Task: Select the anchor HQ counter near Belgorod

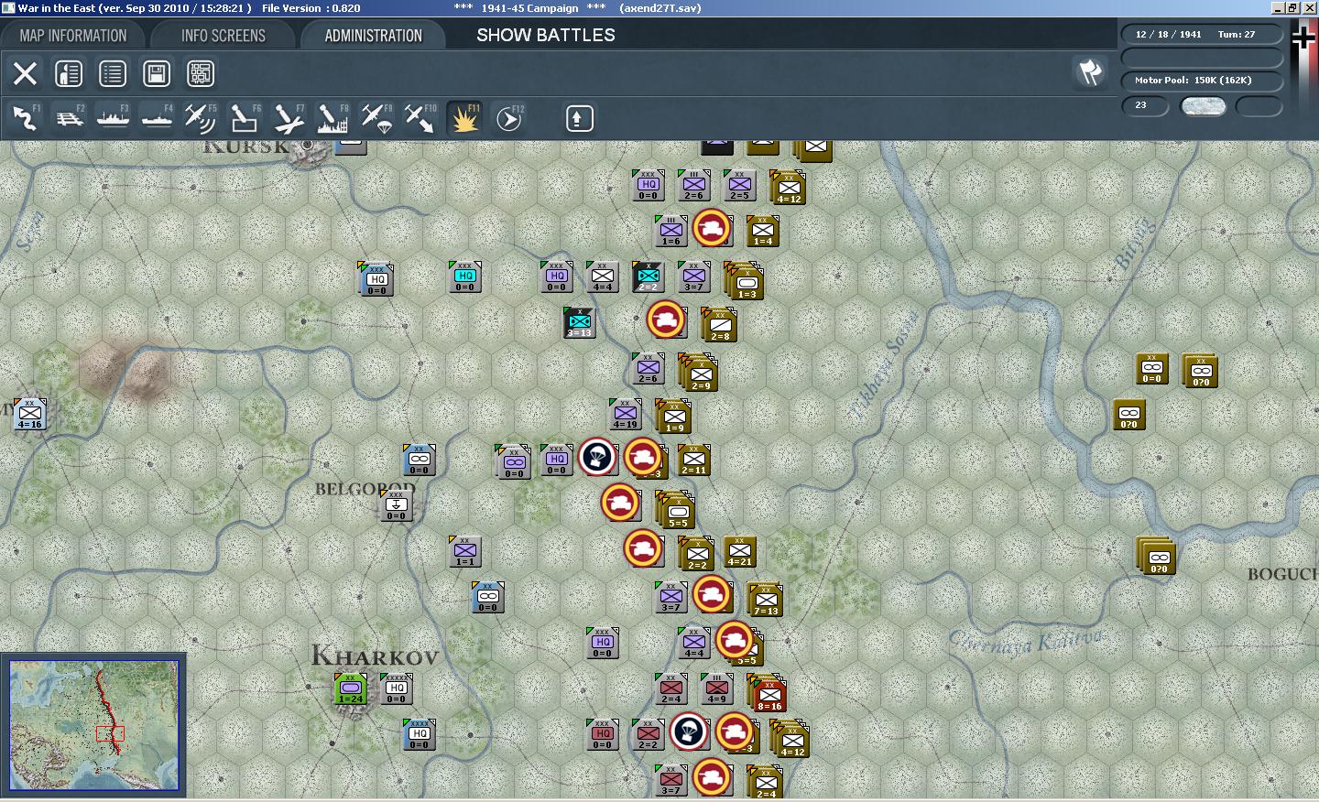Action: (396, 506)
